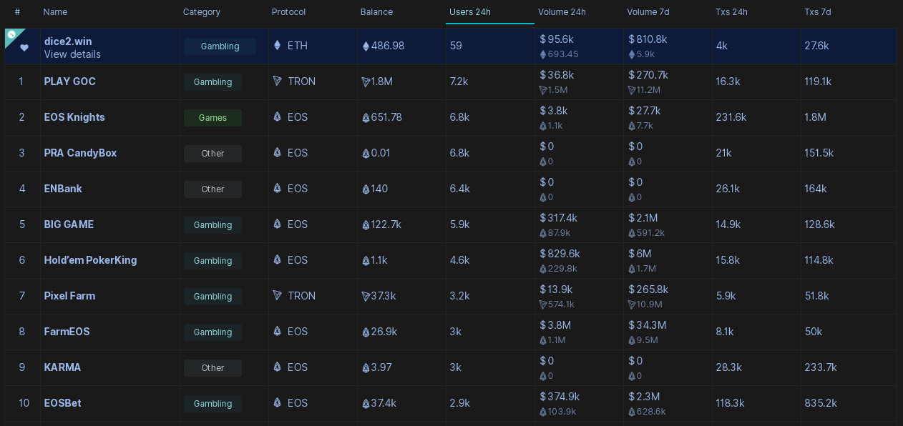Open the EOSBet dapp page
The width and height of the screenshot is (903, 426).
click(x=62, y=403)
